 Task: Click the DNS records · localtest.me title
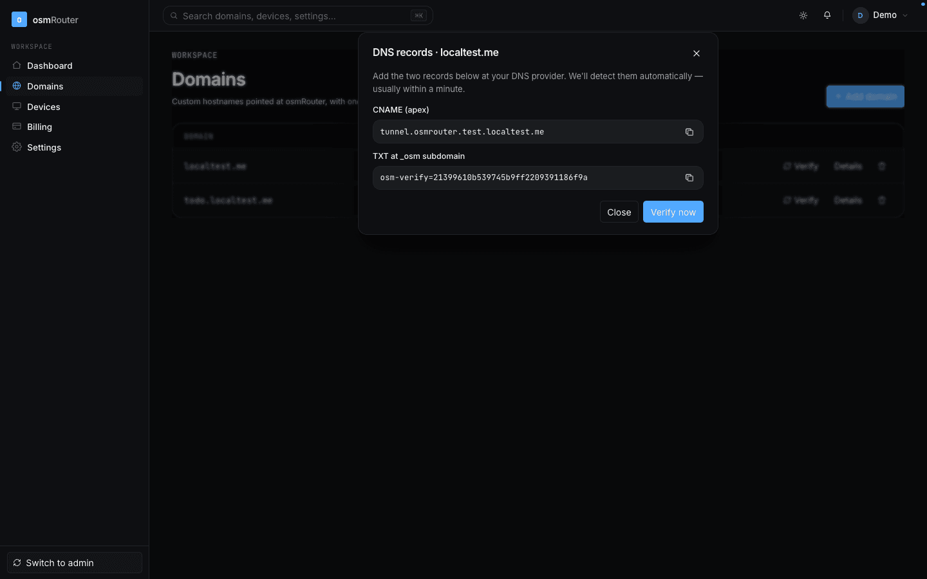point(436,53)
